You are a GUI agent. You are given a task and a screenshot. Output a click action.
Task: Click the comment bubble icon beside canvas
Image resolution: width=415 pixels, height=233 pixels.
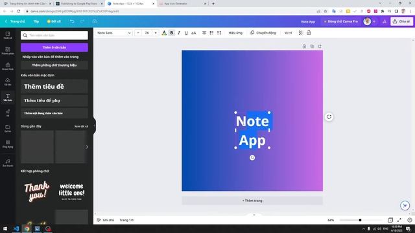[329, 116]
